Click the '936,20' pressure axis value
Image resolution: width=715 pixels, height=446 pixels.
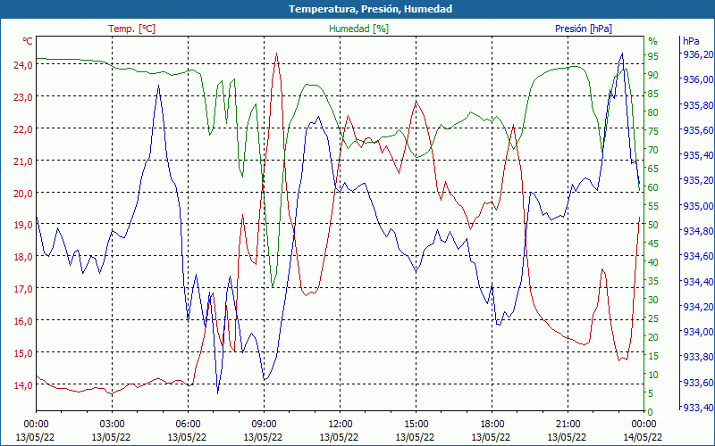(x=696, y=54)
